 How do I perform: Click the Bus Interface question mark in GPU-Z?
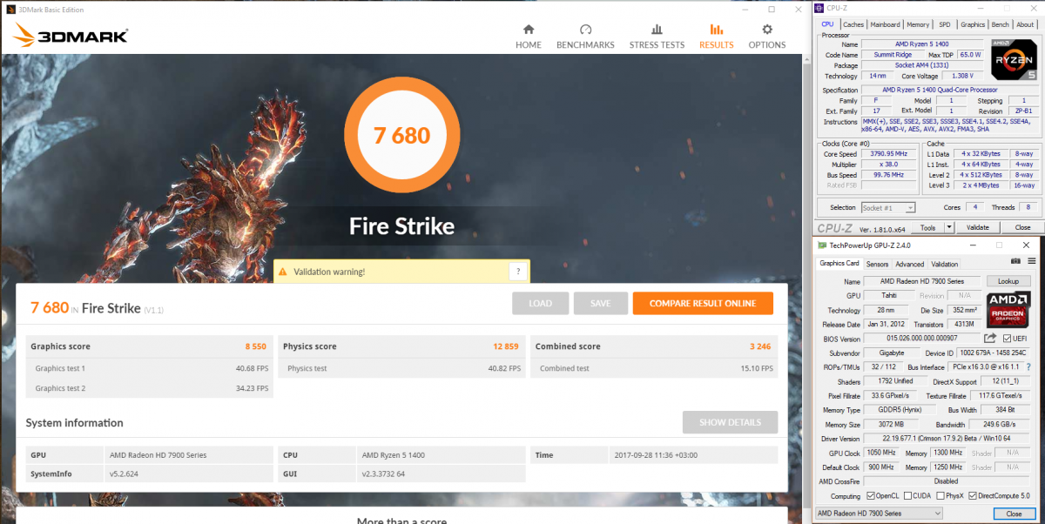[1028, 367]
